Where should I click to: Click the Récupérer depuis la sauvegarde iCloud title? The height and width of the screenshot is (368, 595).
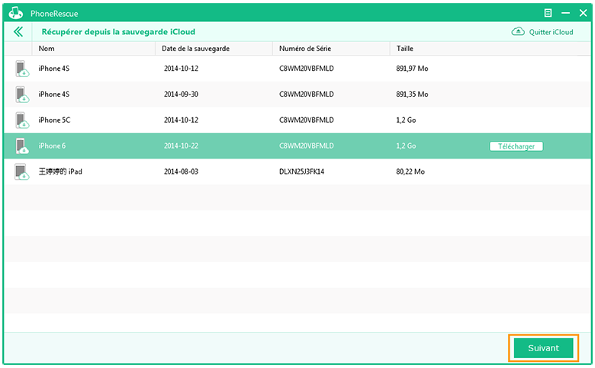[118, 32]
